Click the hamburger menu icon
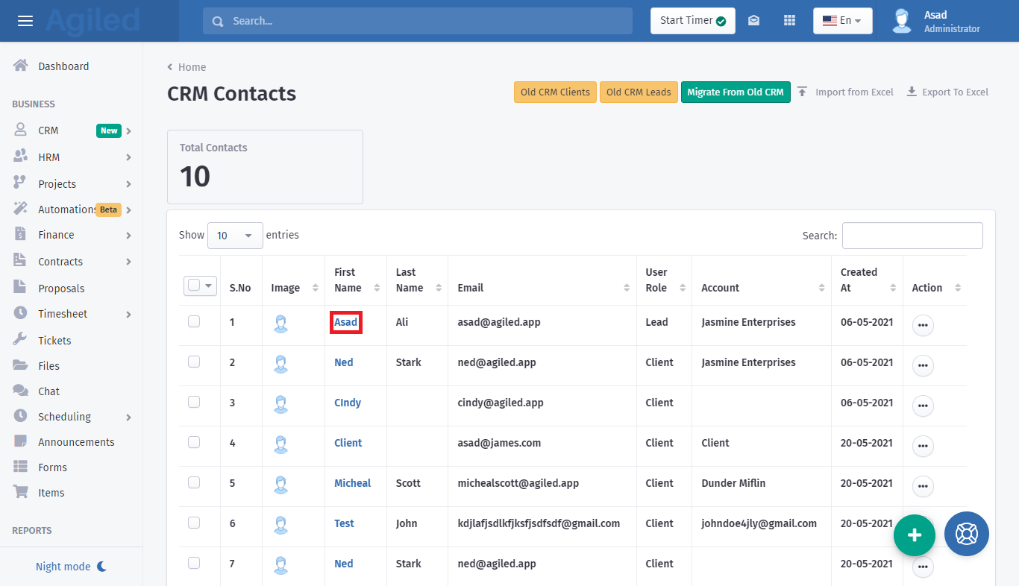Image resolution: width=1019 pixels, height=586 pixels. click(x=25, y=21)
